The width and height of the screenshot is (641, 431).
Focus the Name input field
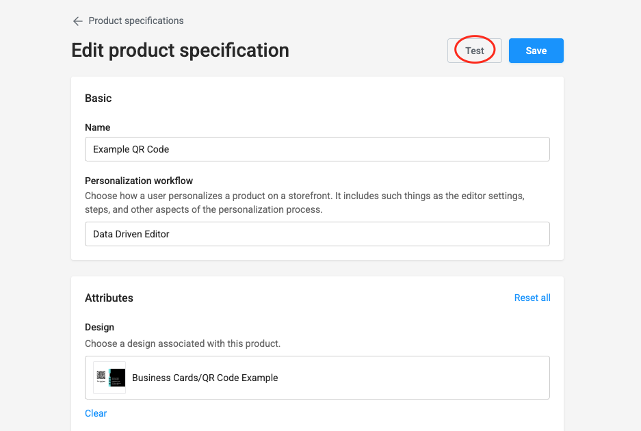(x=317, y=149)
